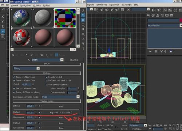Pick material from object eyedropper
182x131 pixels.
click(29, 60)
